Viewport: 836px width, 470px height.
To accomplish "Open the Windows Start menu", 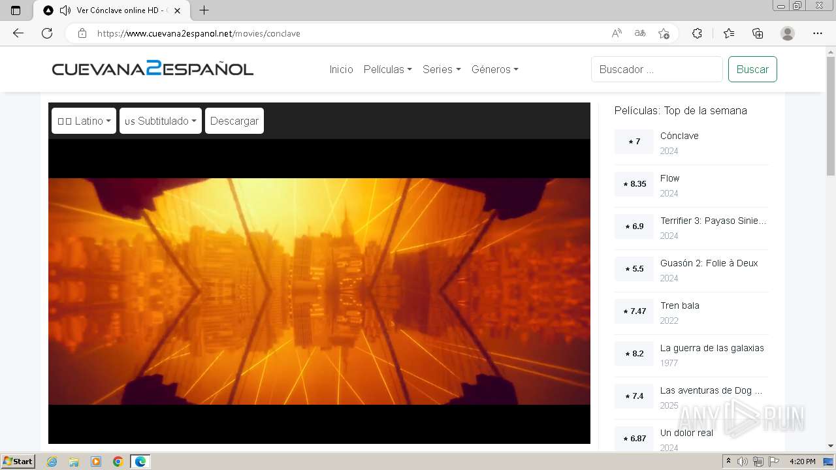I will 18,462.
